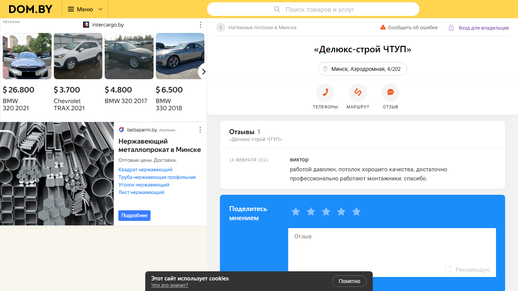
Task: Open Что это значит? link
Action: (170, 285)
